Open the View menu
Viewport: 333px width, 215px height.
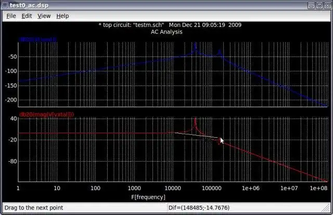point(44,16)
